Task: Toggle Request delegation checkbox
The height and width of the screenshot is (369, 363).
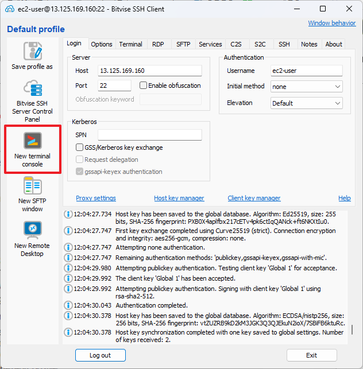Action: tap(79, 160)
